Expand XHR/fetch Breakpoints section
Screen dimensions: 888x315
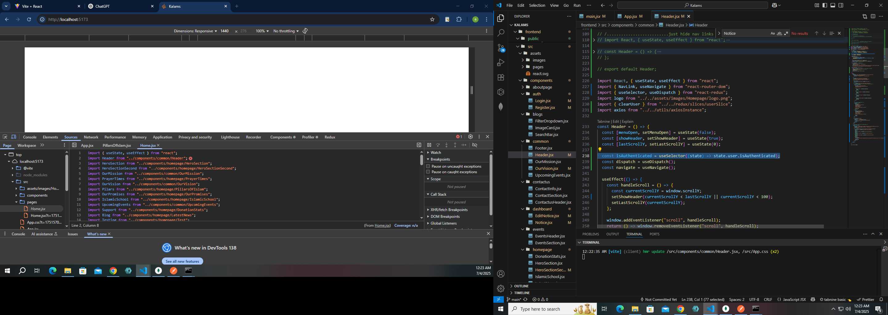click(429, 210)
